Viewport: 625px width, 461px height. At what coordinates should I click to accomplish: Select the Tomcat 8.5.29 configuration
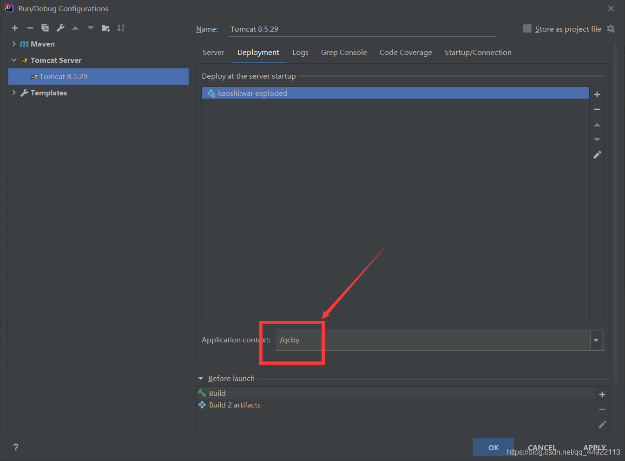[x=99, y=76]
